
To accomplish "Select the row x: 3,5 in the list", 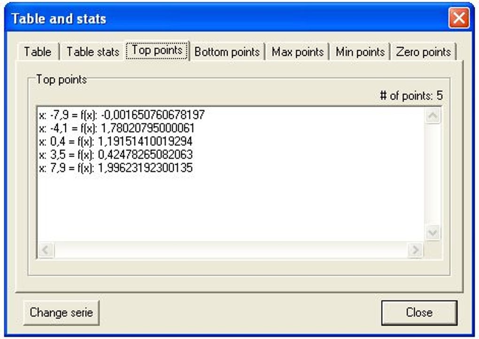I will coord(116,155).
